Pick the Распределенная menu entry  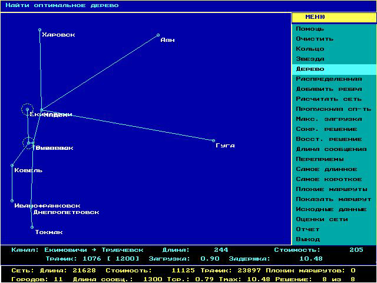(334, 79)
